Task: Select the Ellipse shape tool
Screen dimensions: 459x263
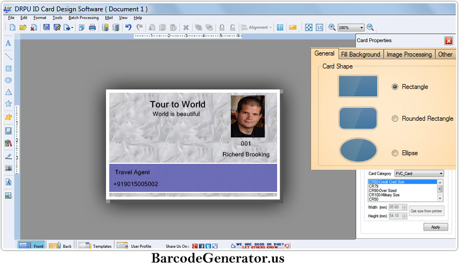Action: [x=9, y=80]
